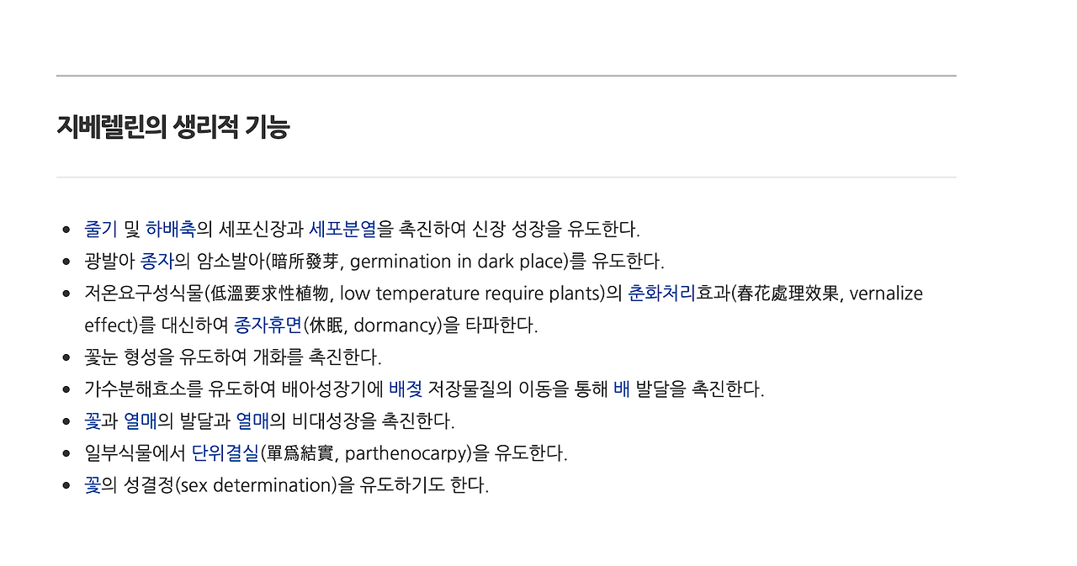Click the 배 link before 발달을 촉진한다
Viewport: 1077px width, 566px height.
point(622,389)
